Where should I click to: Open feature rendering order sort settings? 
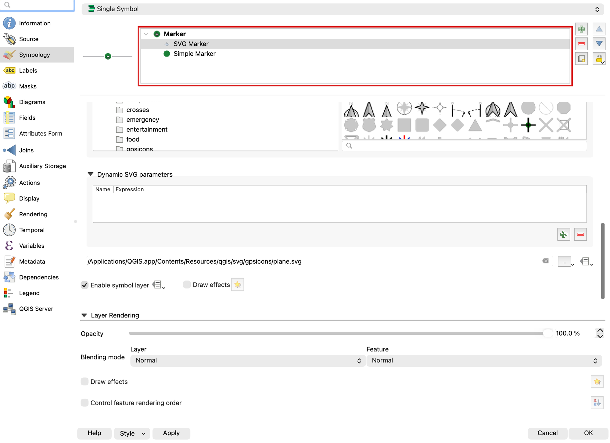click(x=597, y=402)
